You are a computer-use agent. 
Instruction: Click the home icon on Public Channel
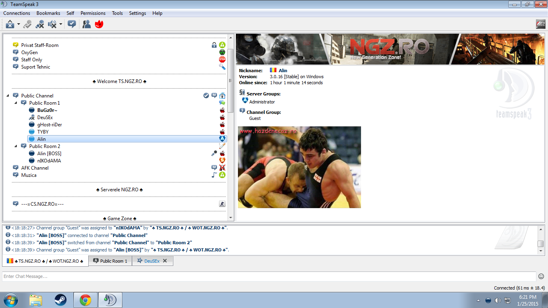coord(222,95)
